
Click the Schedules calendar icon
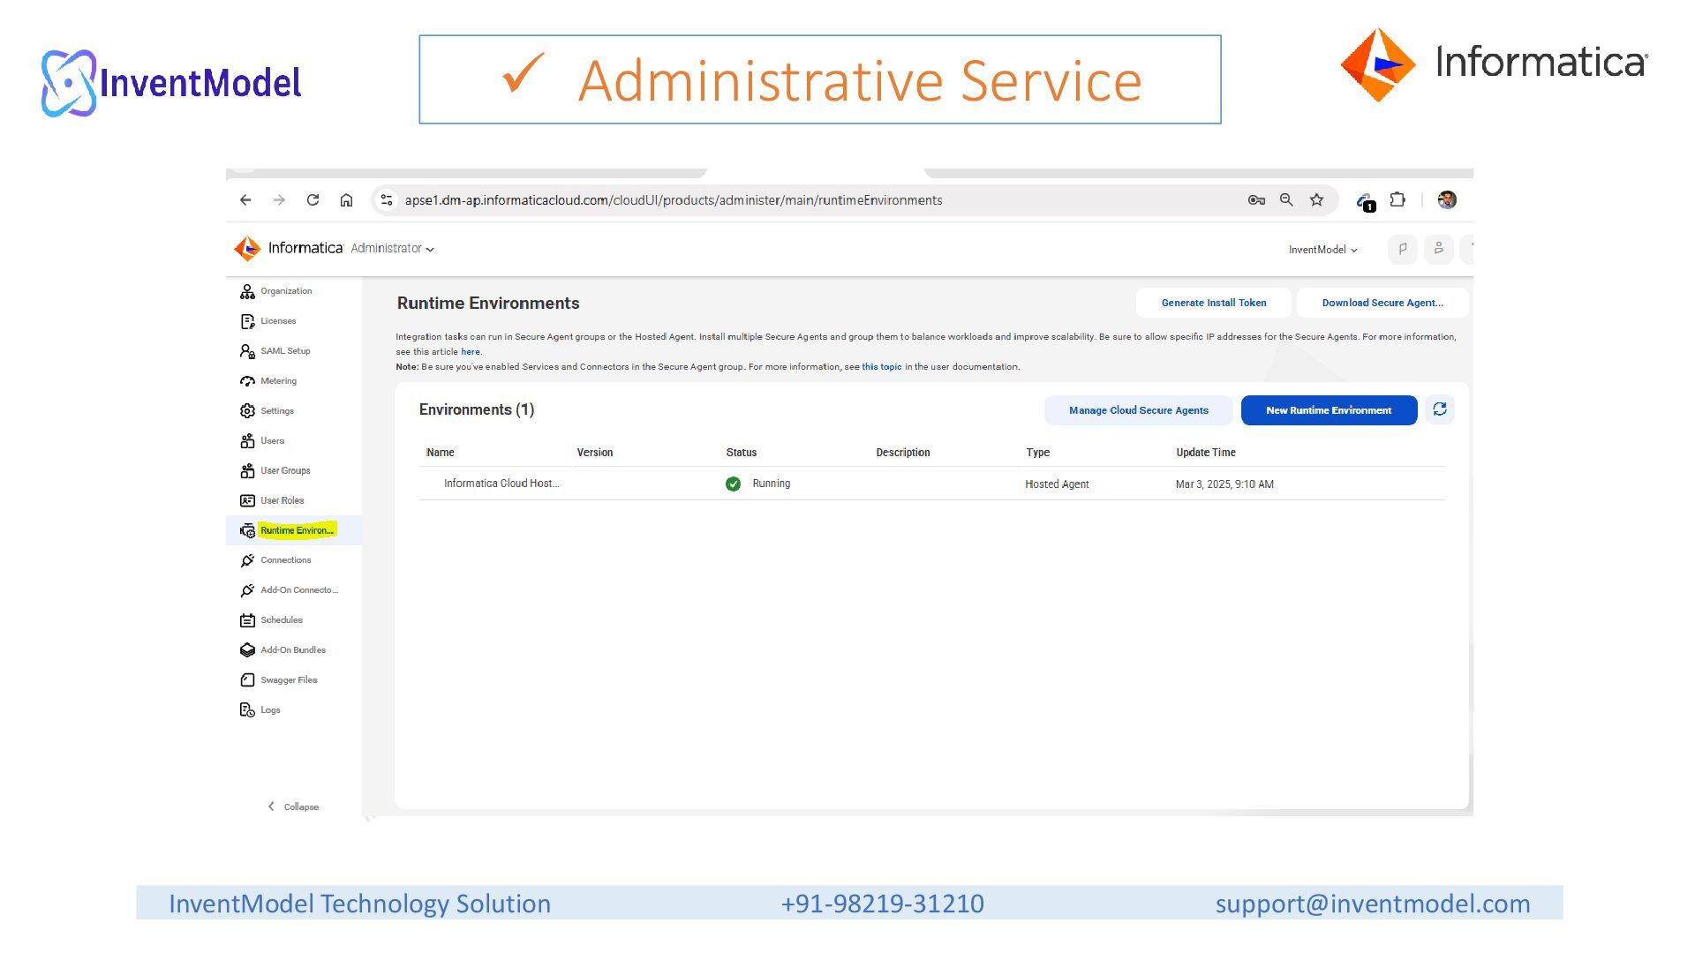[247, 620]
